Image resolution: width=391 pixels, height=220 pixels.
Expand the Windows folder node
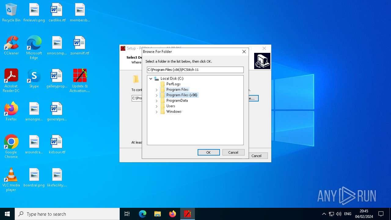tap(157, 112)
